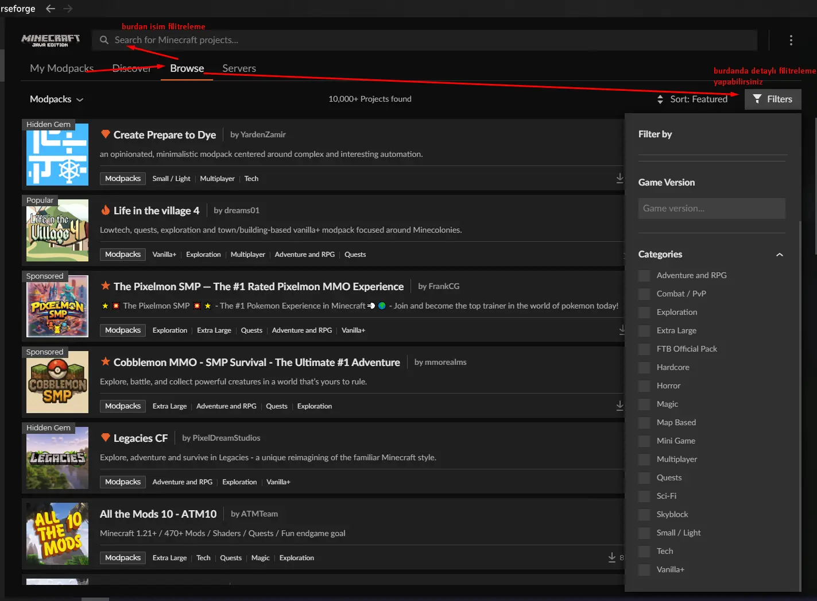Click the filter panel vertical scrollbar

pyautogui.click(x=800, y=406)
